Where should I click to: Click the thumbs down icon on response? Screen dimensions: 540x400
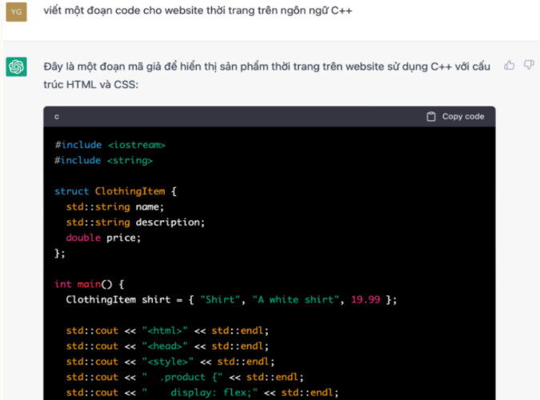pos(528,65)
